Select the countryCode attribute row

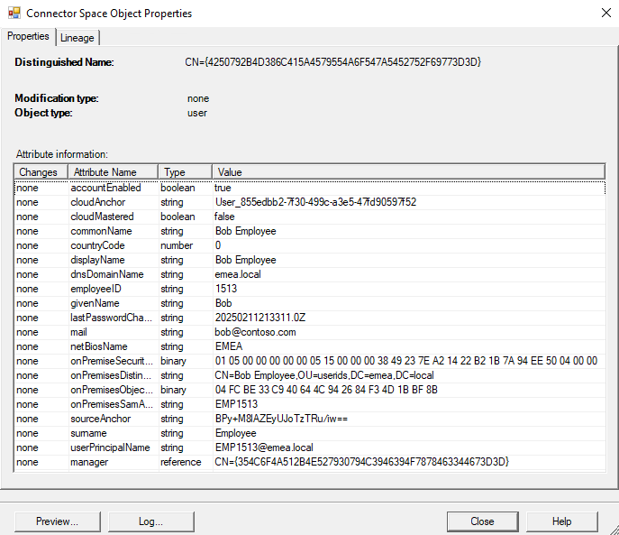point(310,245)
